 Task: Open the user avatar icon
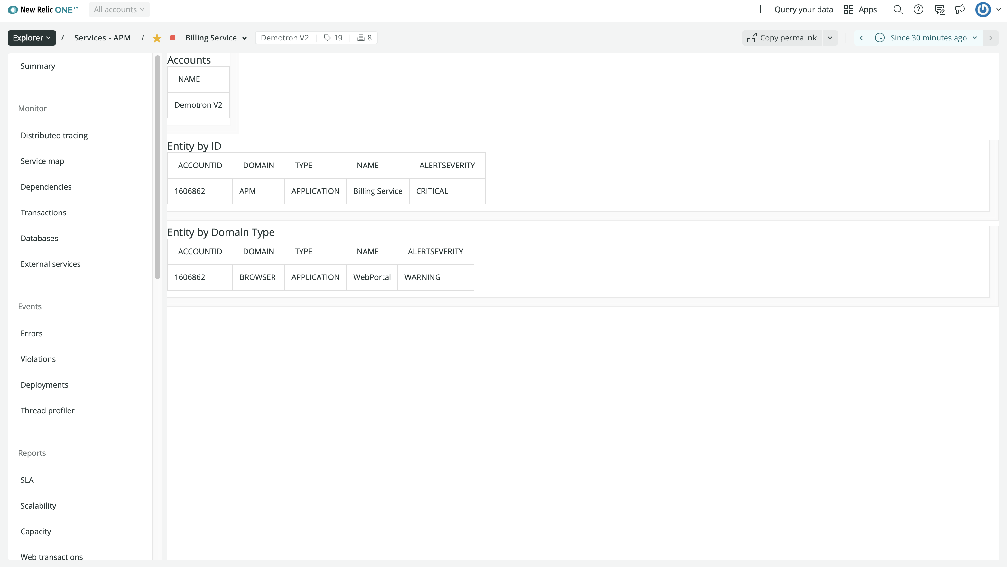coord(983,9)
